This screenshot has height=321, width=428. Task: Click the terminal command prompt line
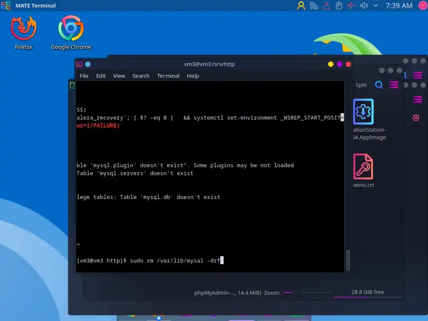(150, 261)
